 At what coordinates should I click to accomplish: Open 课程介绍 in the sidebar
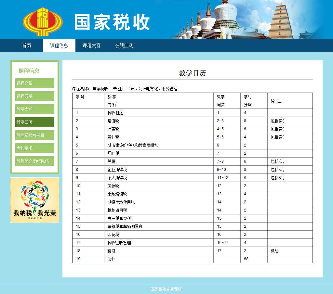(35, 83)
